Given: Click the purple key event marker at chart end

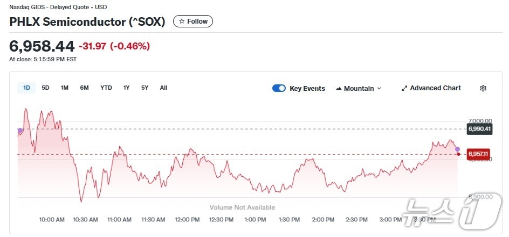Looking at the screenshot, I should [458, 149].
